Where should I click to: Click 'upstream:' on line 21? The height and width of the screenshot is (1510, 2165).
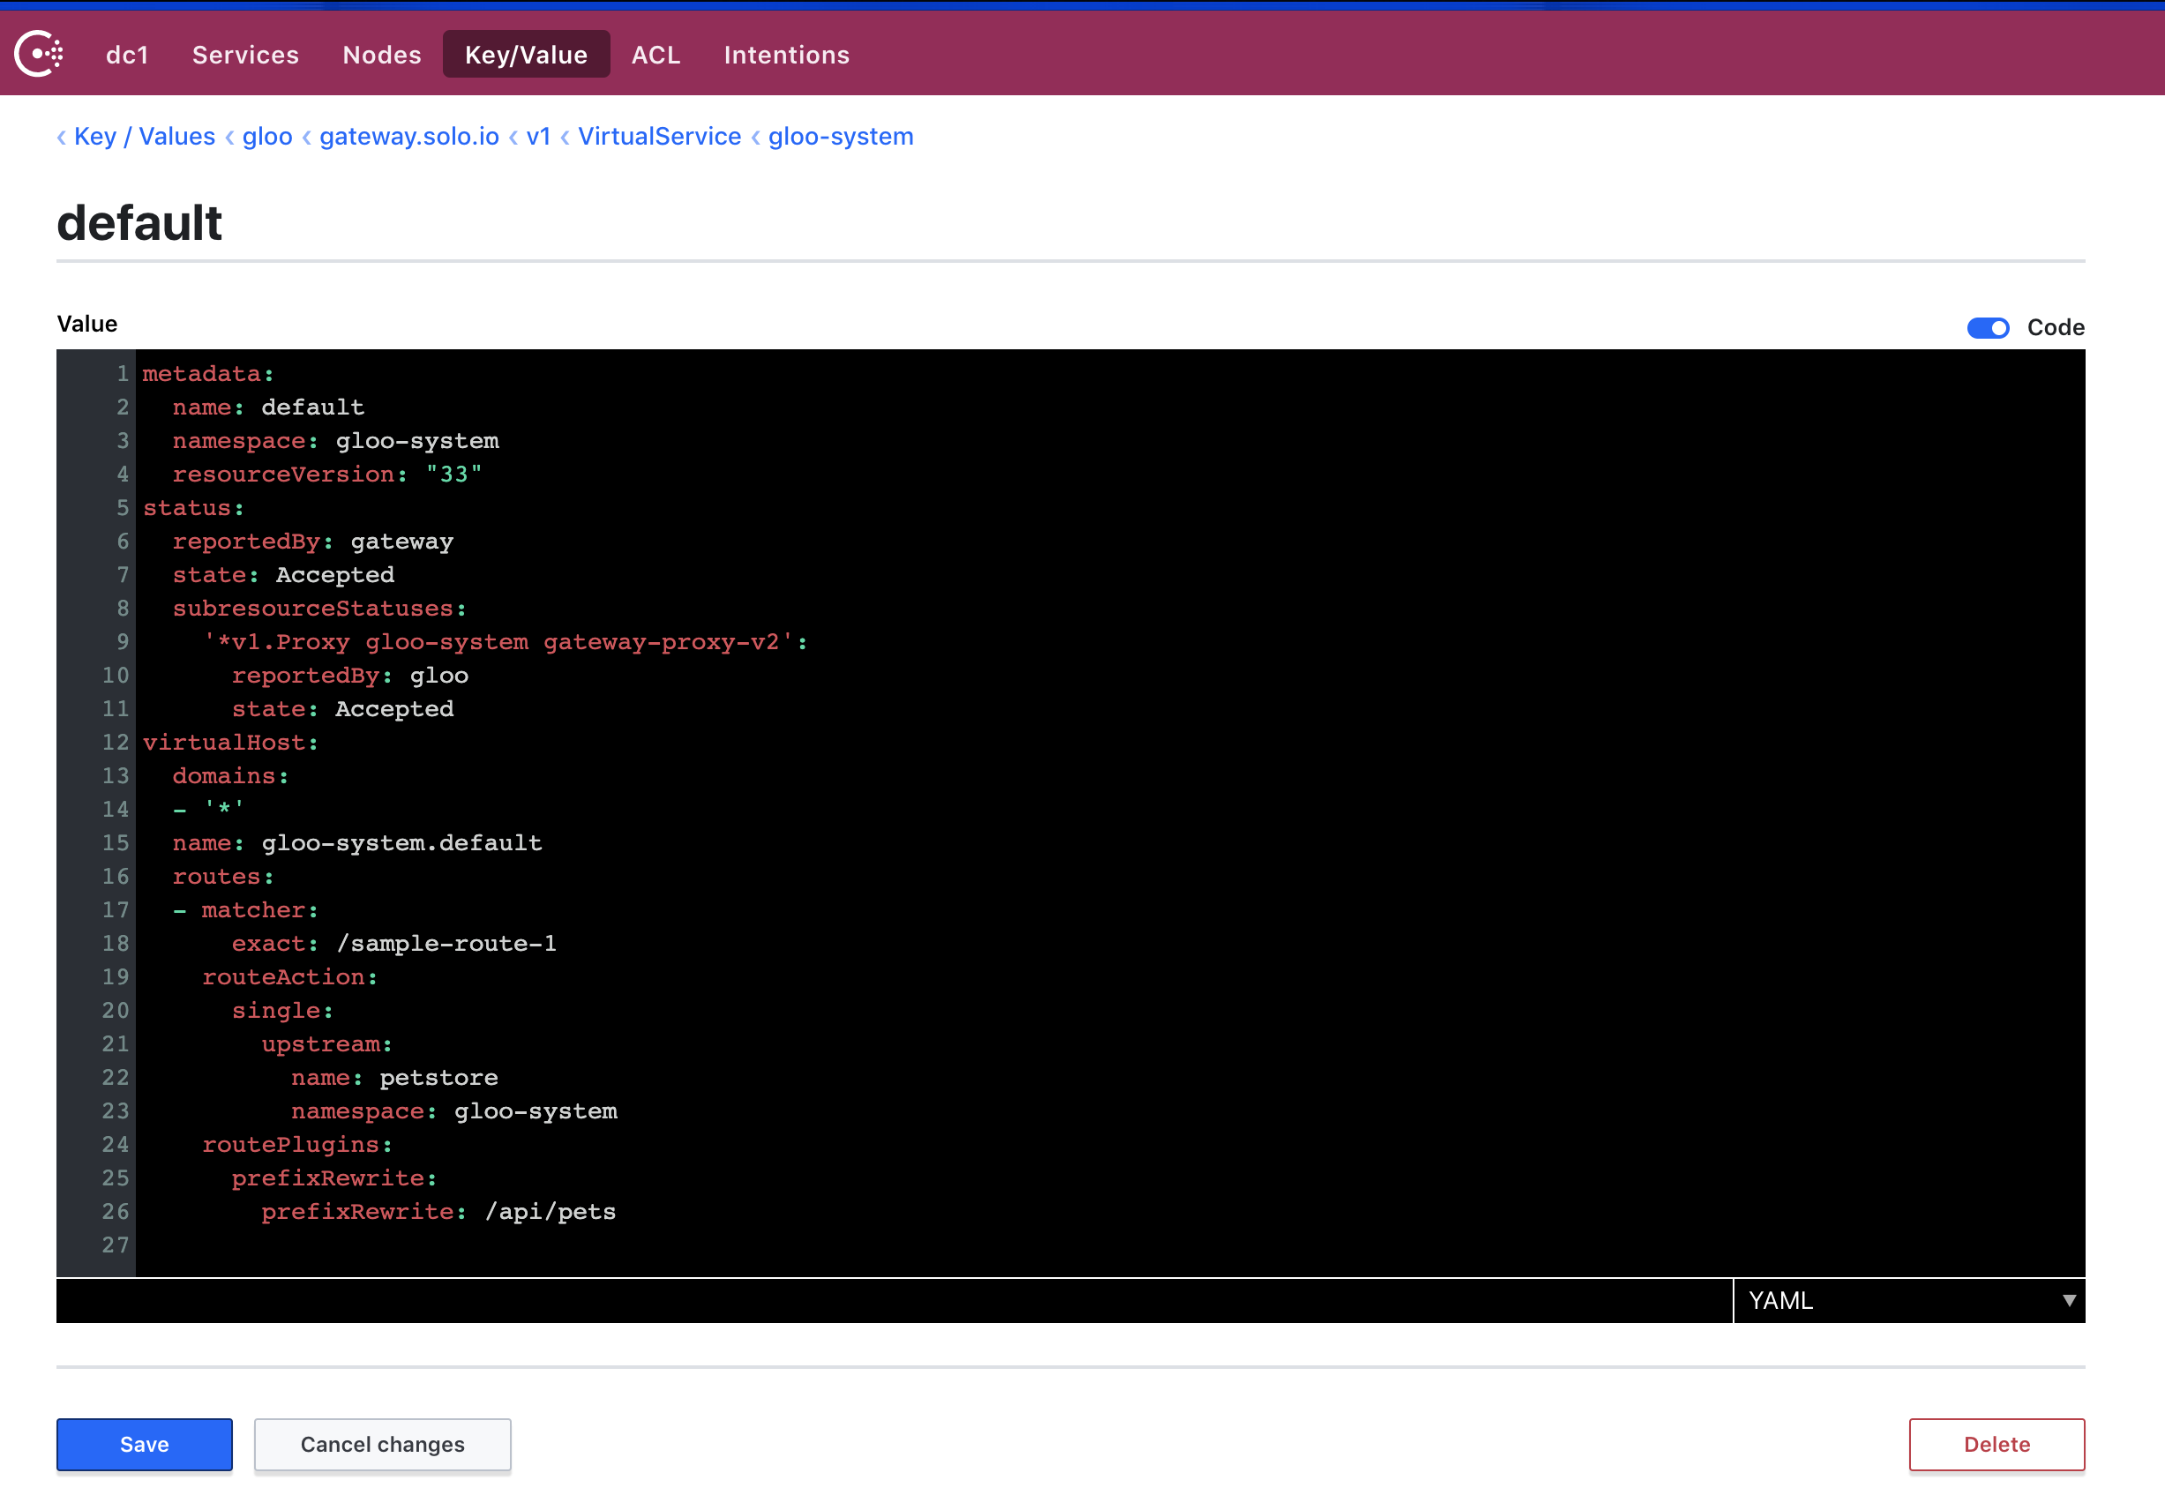pos(326,1044)
